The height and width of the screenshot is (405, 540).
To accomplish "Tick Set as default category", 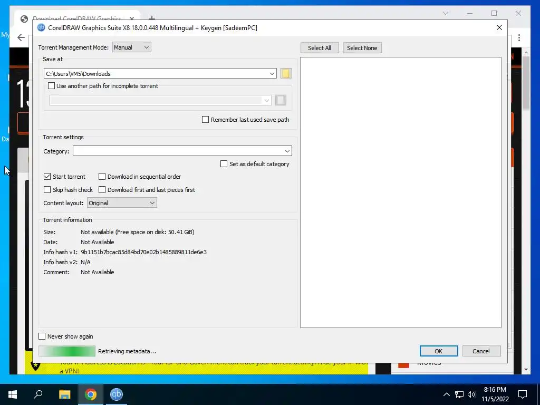I will pos(224,164).
